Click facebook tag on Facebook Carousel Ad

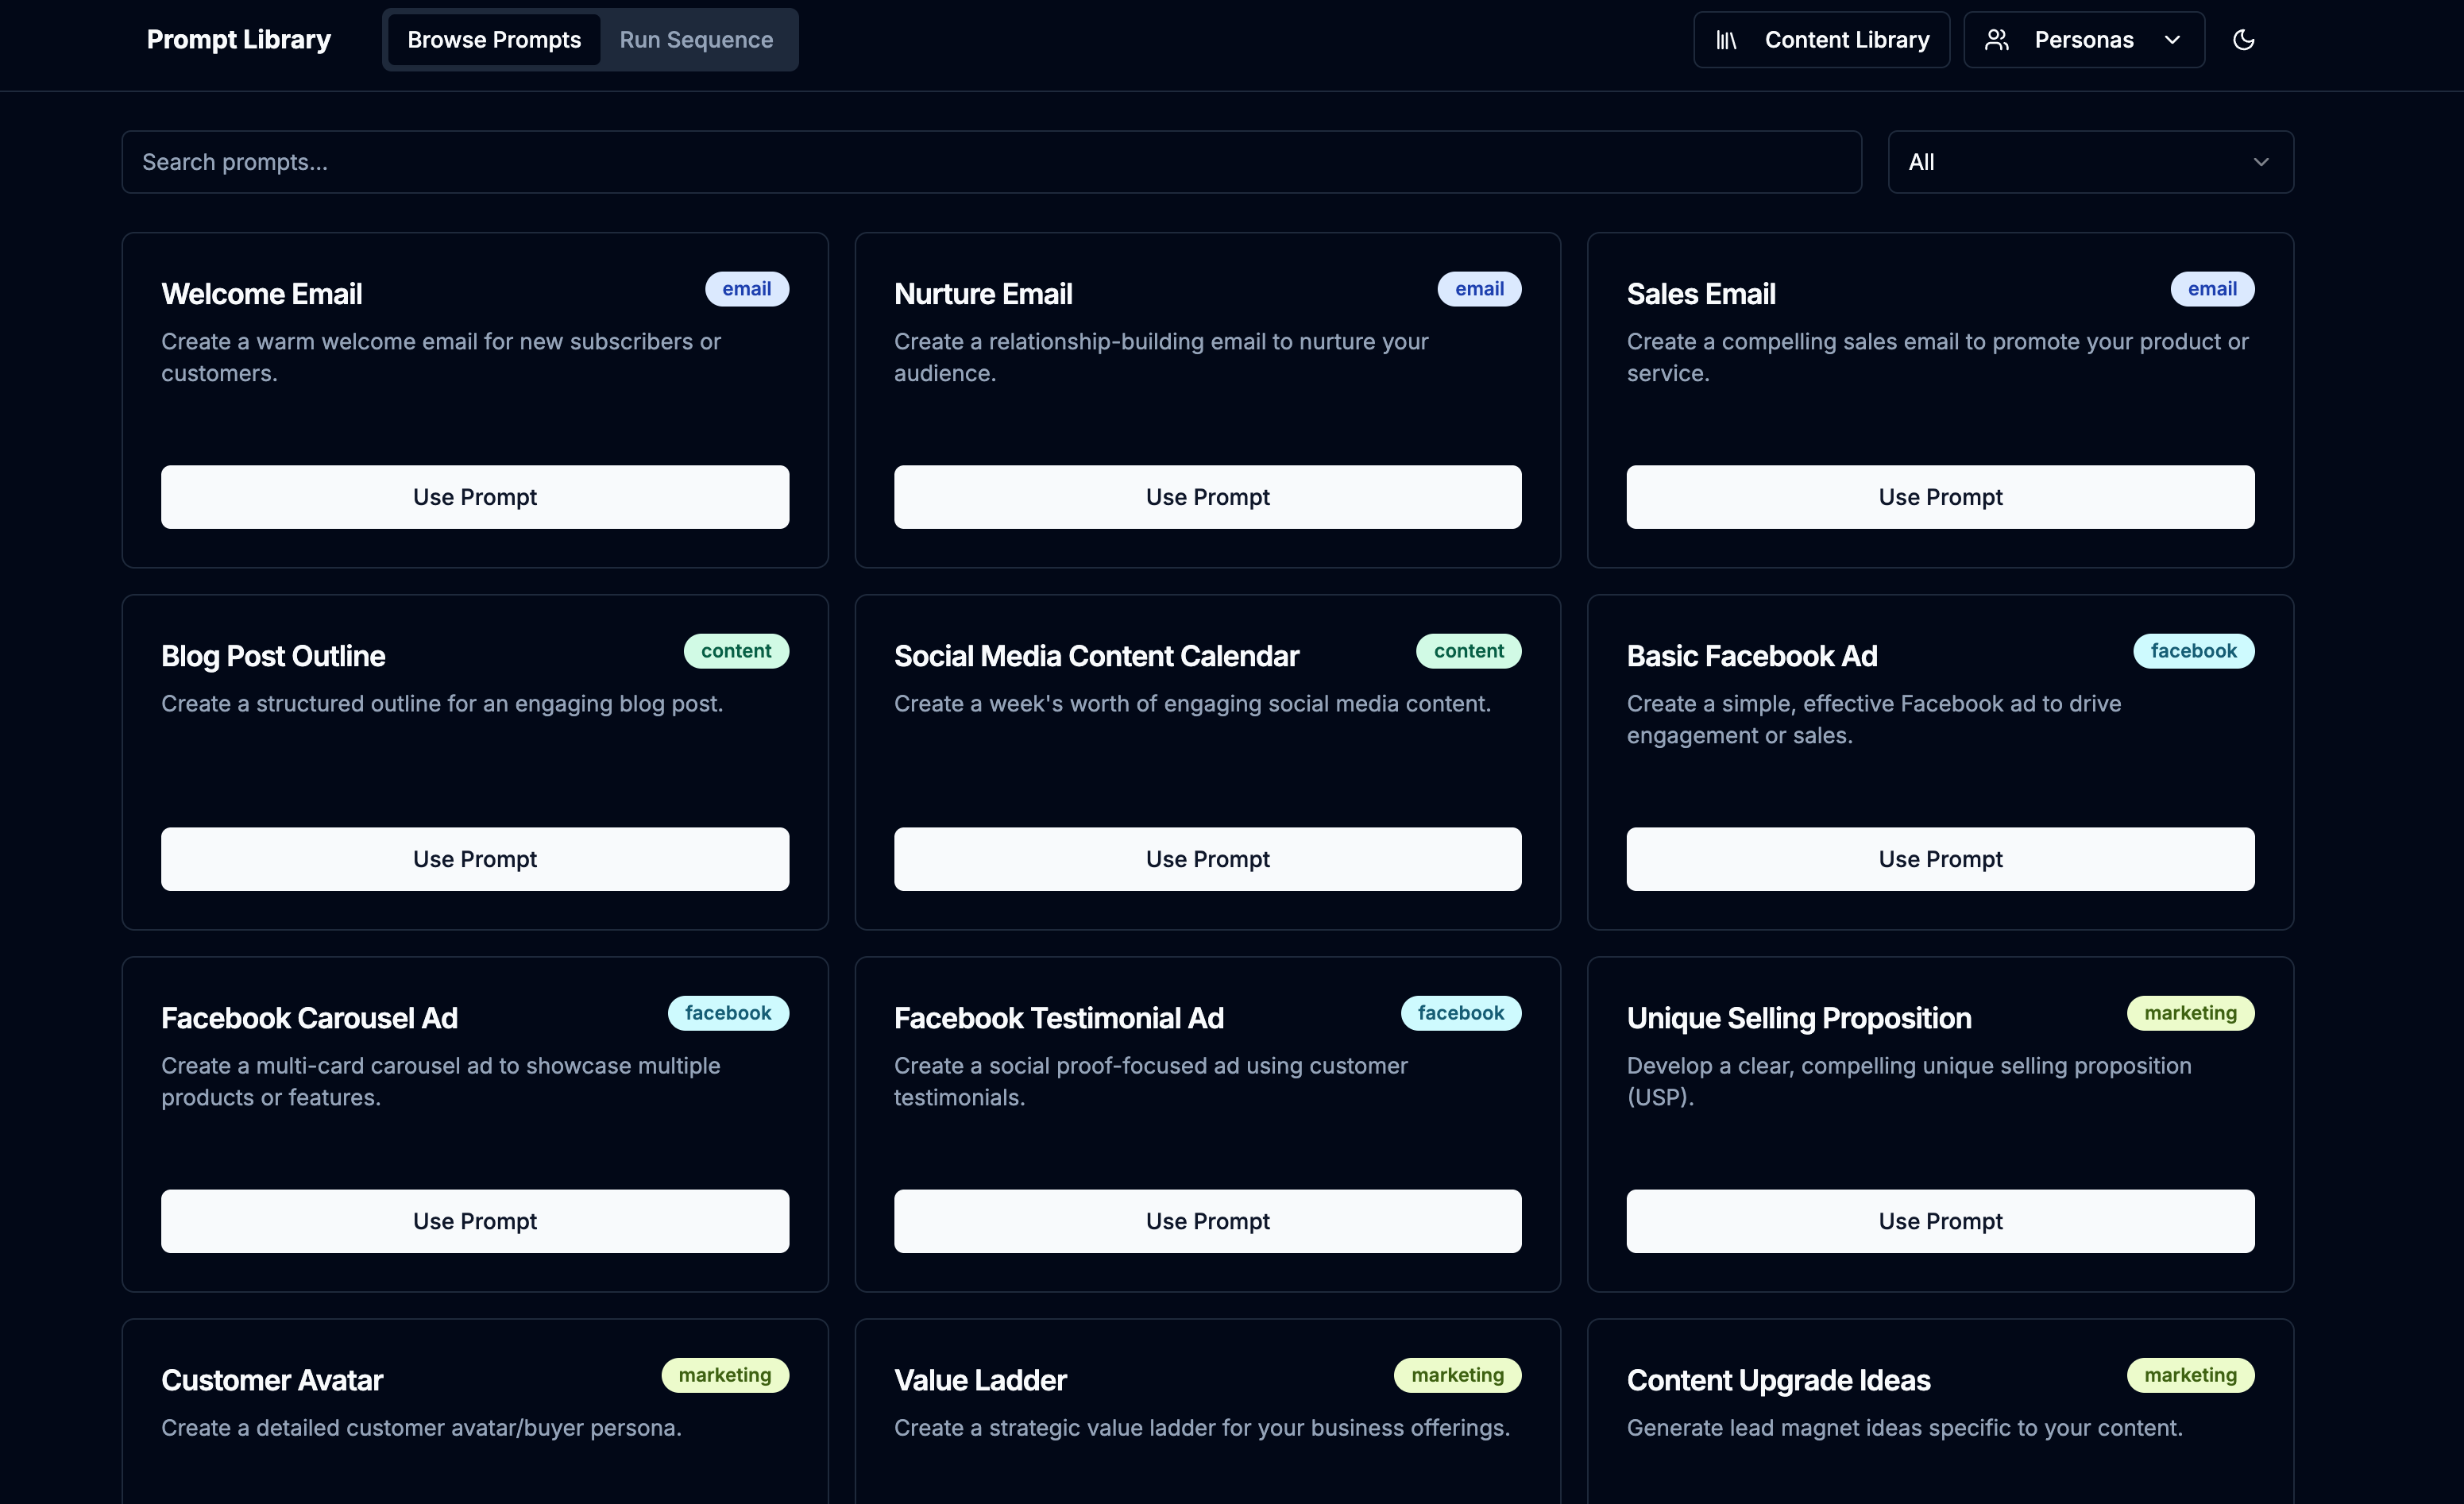coord(728,1013)
